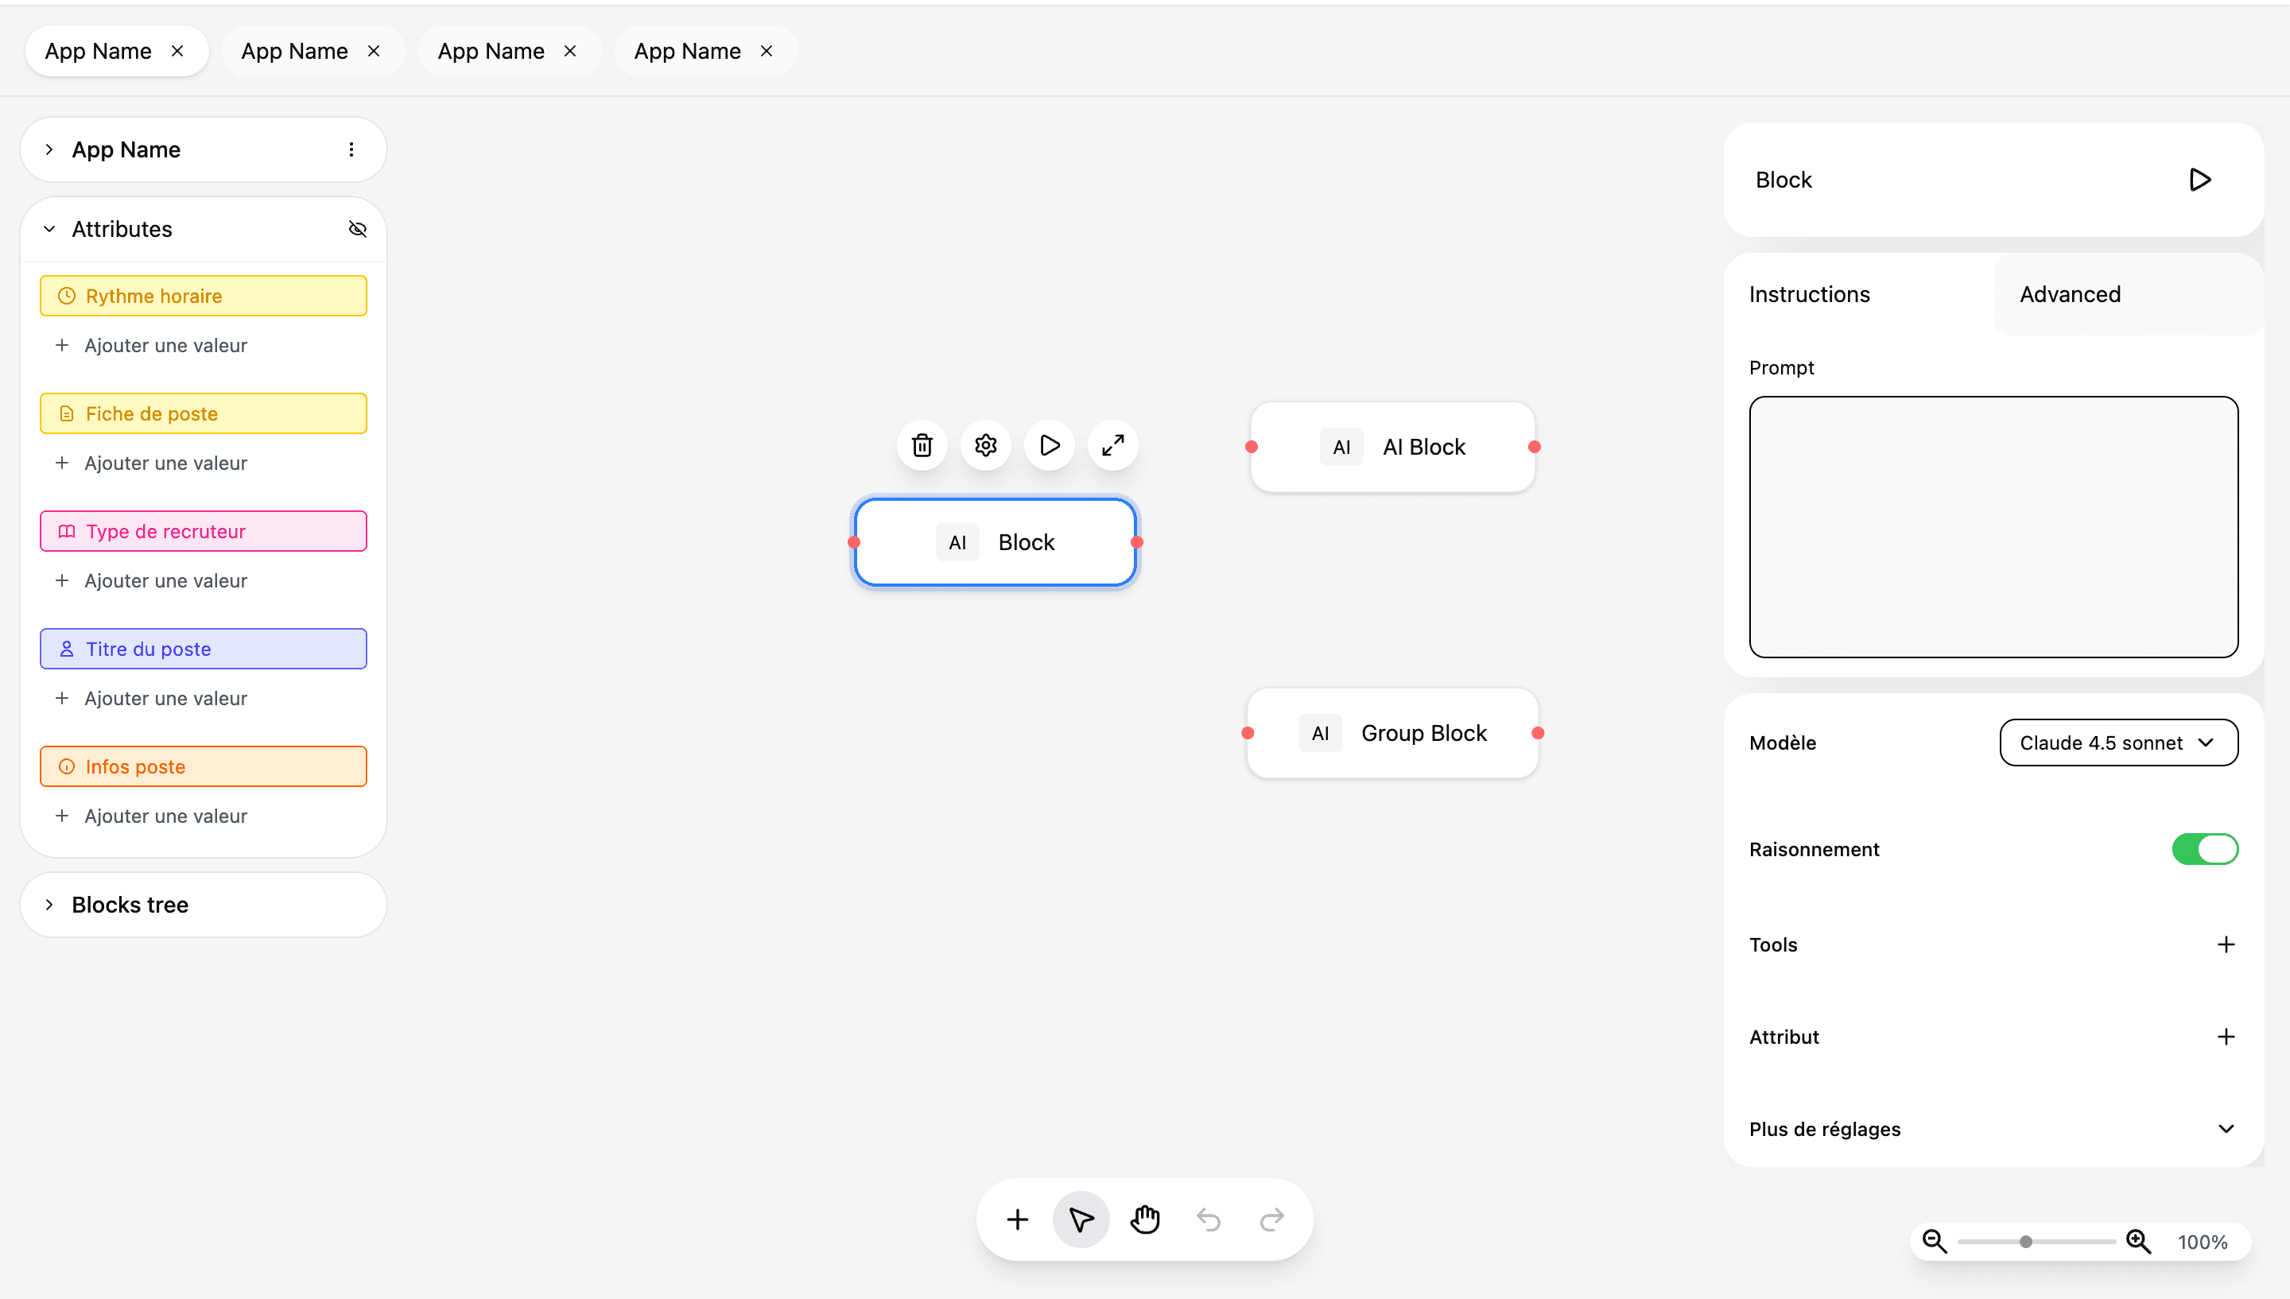
Task: Expand the block with arrows icon
Action: click(1112, 445)
